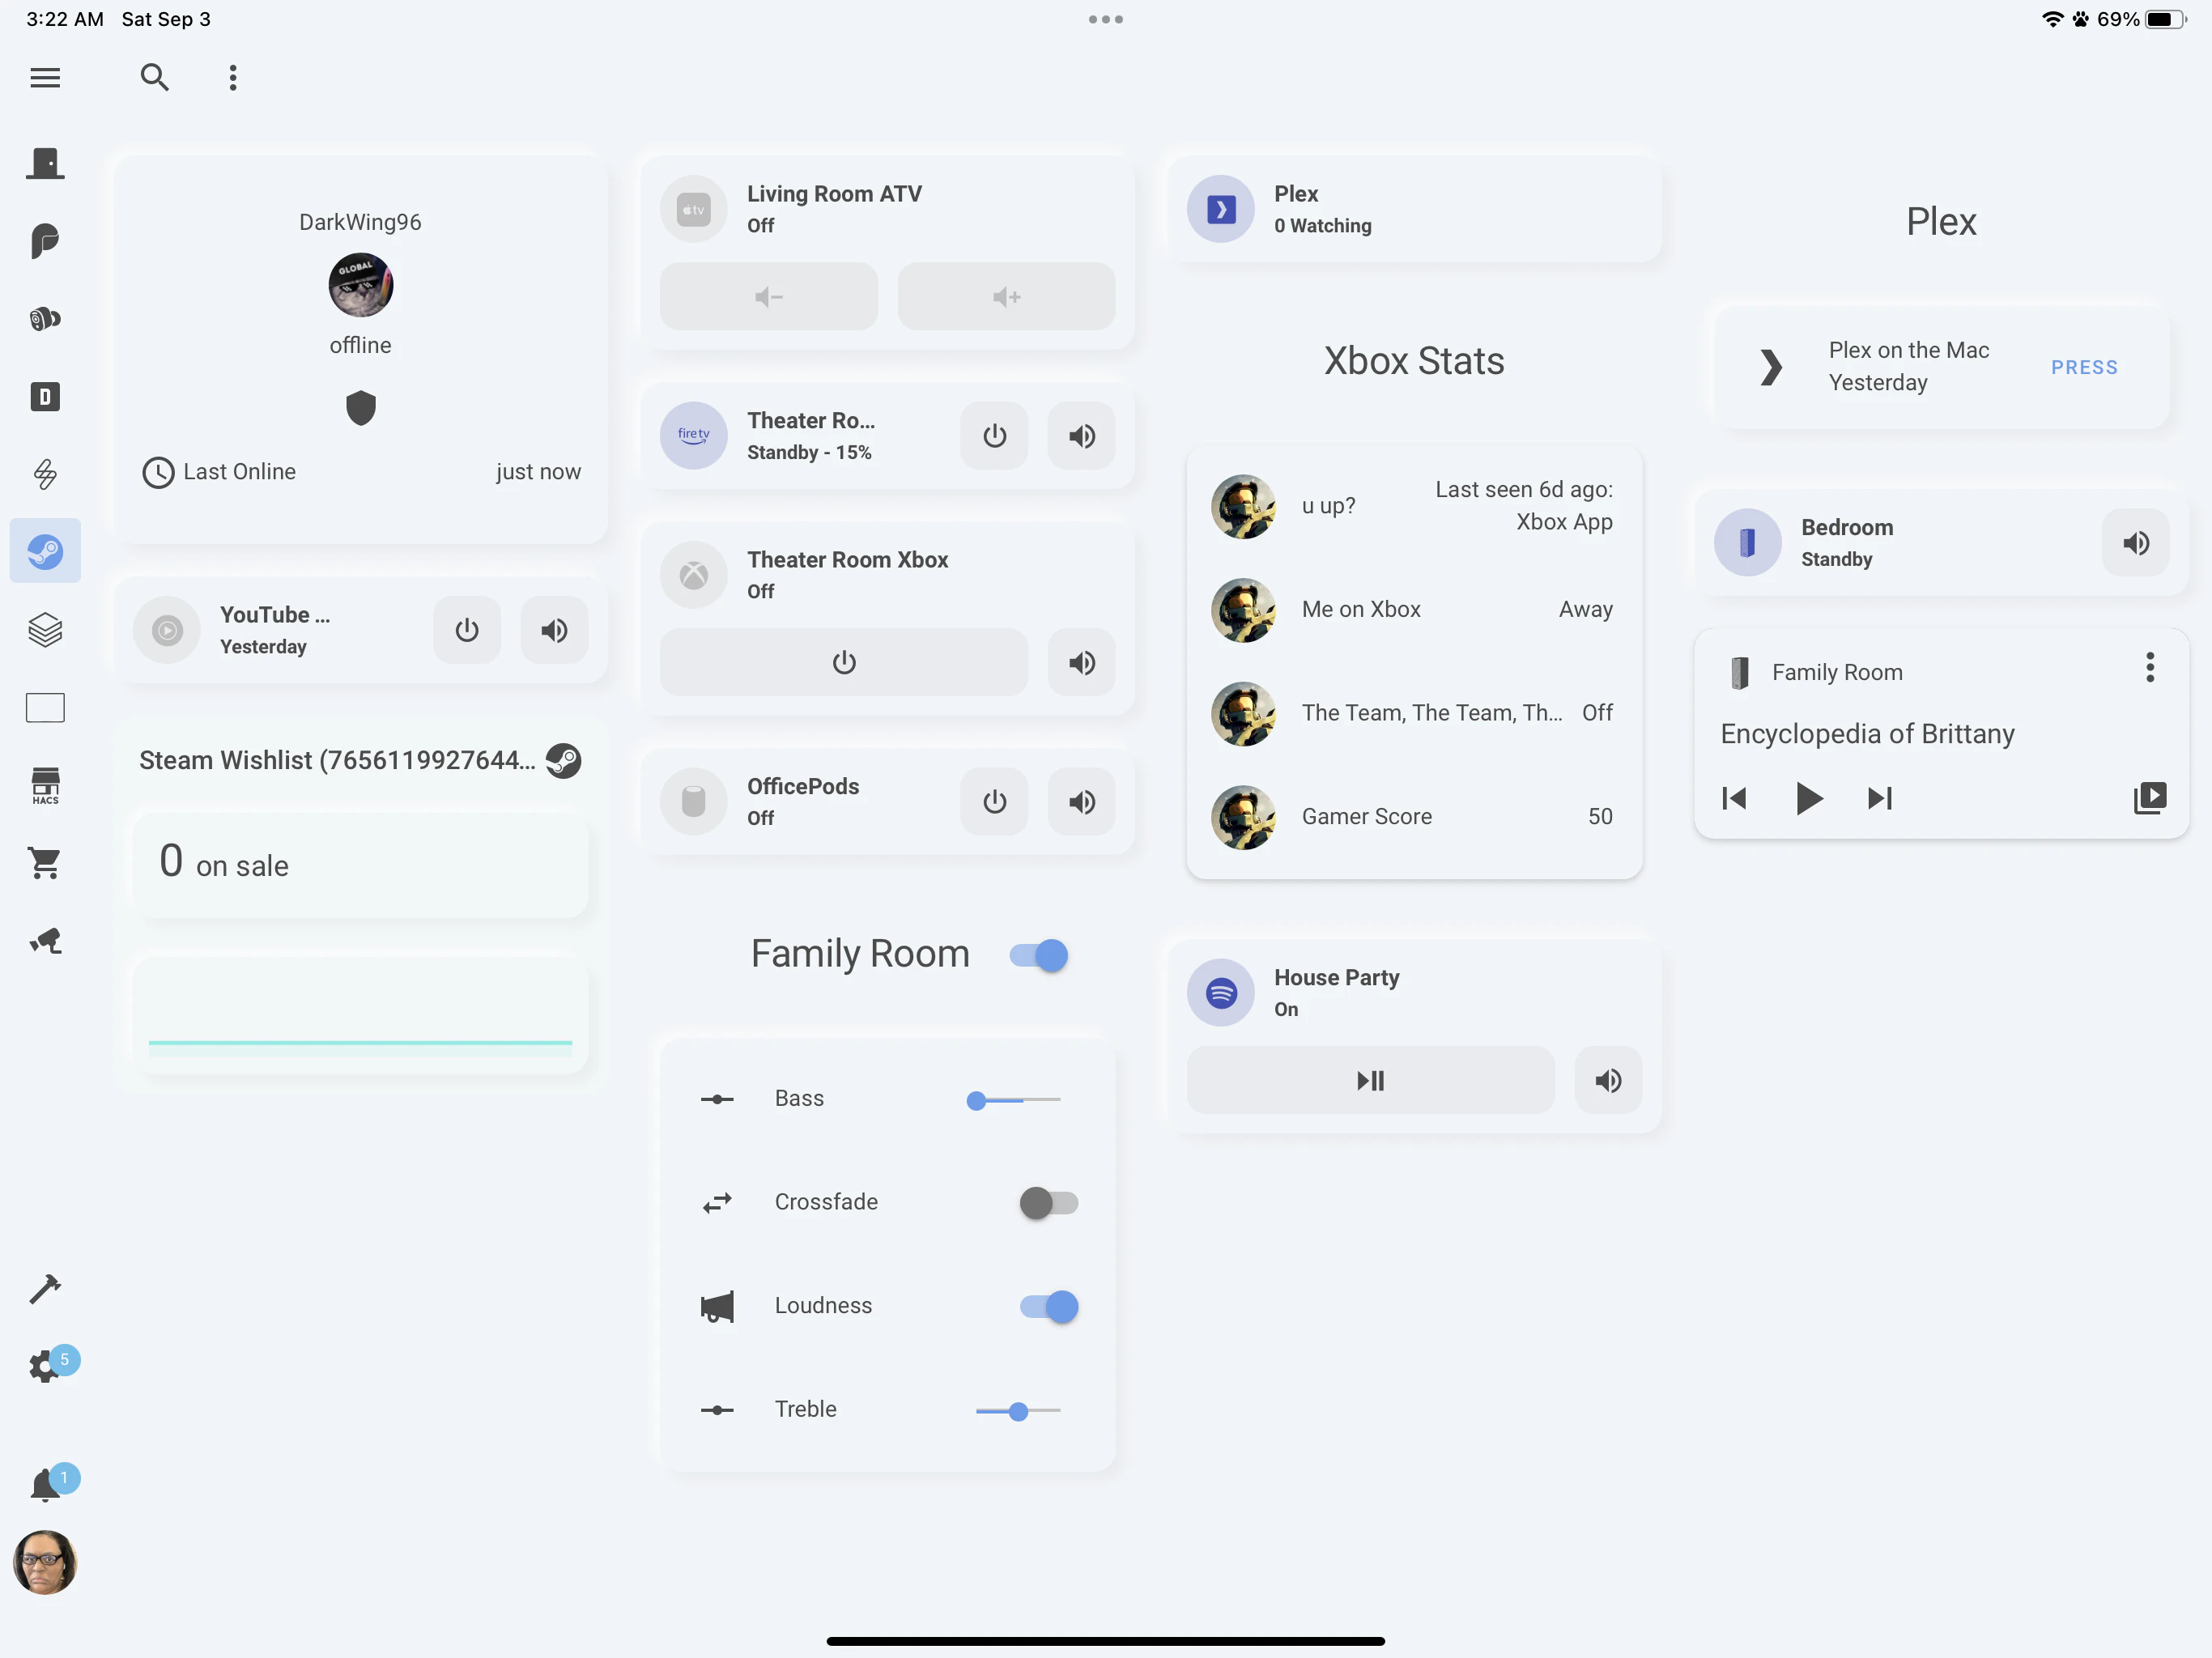Open the shopping cart in sidebar
The width and height of the screenshot is (2212, 1658).
coord(45,862)
